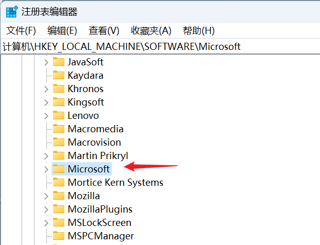Click the Lenovo folder icon
This screenshot has height=245, width=320.
click(59, 115)
